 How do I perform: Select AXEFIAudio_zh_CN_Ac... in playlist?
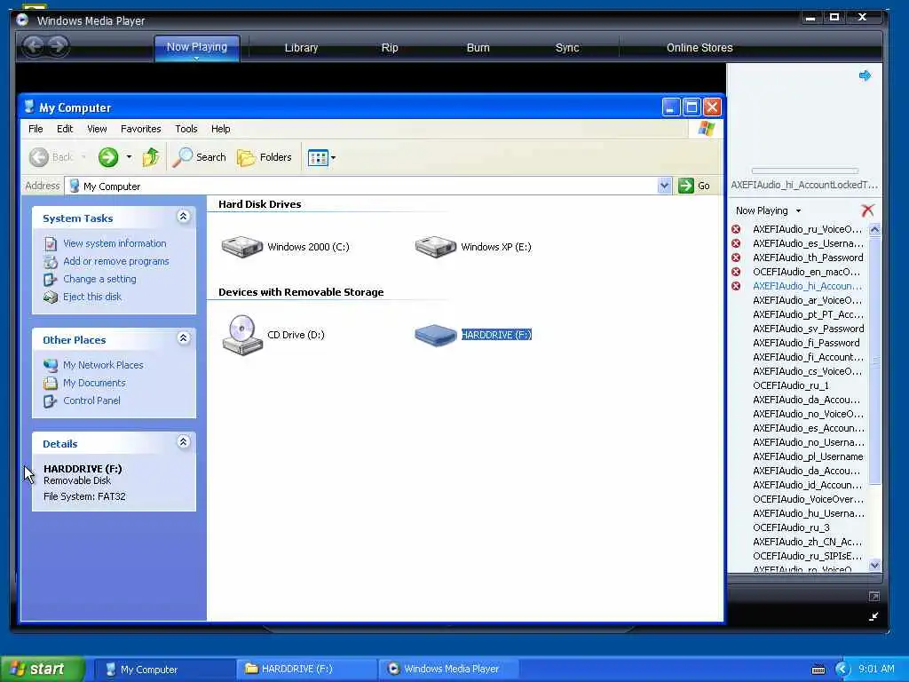pos(807,543)
